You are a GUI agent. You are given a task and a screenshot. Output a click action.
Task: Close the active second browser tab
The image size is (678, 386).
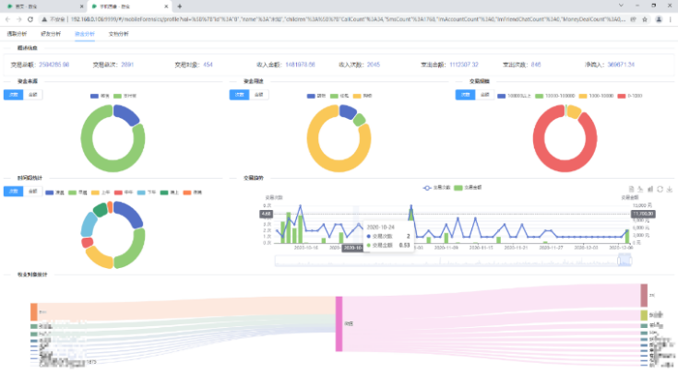166,6
